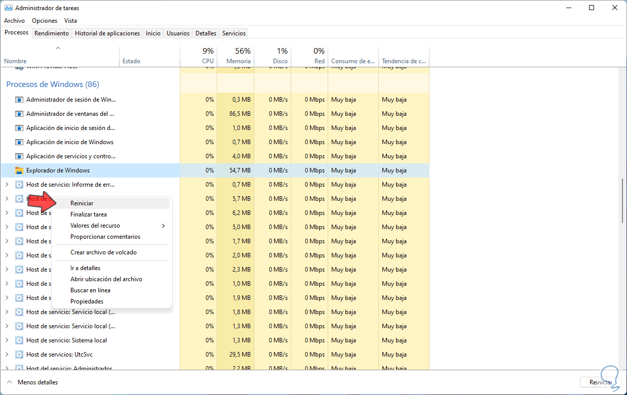This screenshot has width=627, height=395.
Task: Open the Opciones menu
Action: 45,21
